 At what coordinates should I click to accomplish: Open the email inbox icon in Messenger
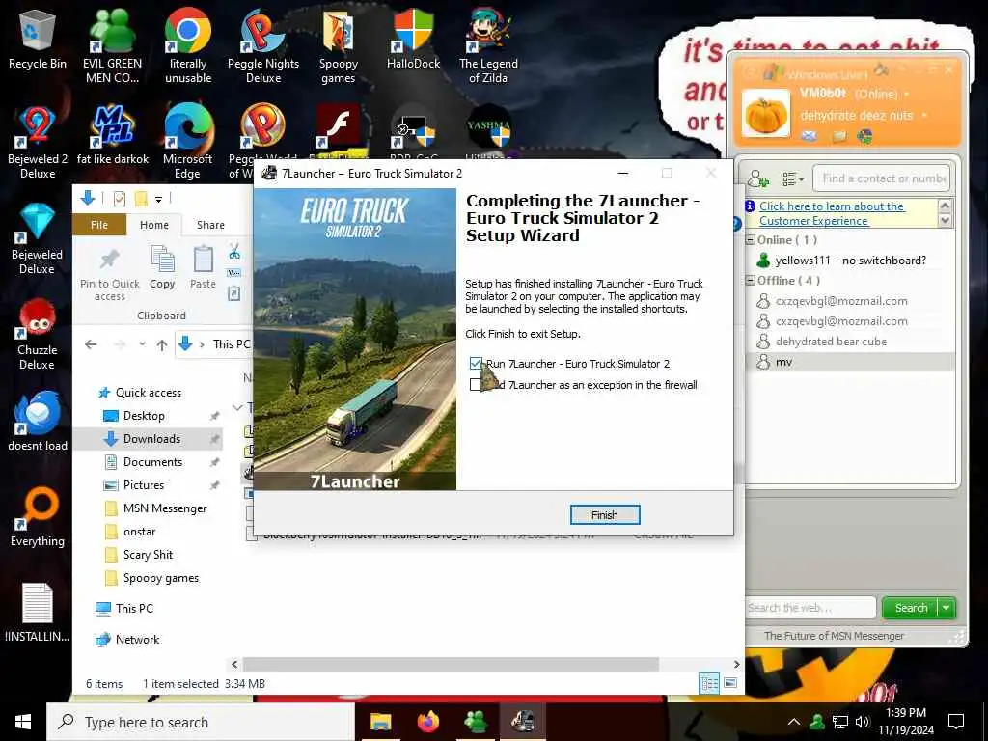coord(810,136)
